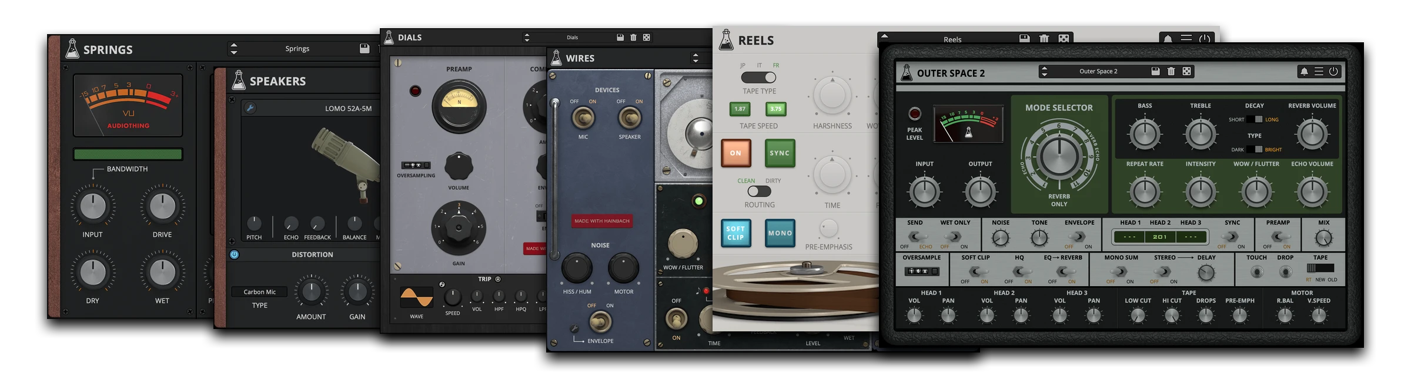
Task: Toggle the Speaker device switch in Wires
Action: click(x=629, y=118)
